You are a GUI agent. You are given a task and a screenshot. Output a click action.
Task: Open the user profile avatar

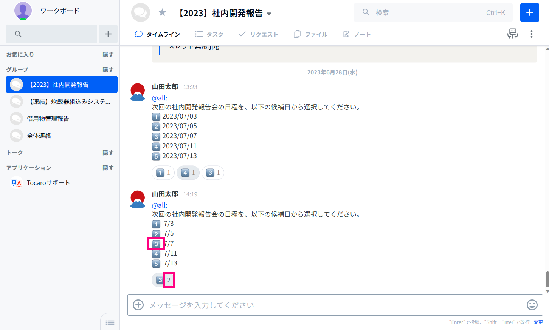point(23,11)
